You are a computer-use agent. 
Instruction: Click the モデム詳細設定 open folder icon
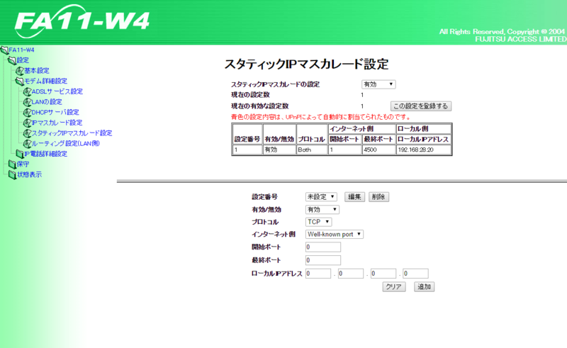pos(20,81)
